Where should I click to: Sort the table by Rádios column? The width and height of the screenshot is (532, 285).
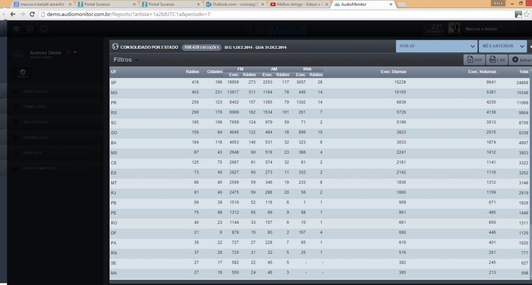(192, 72)
